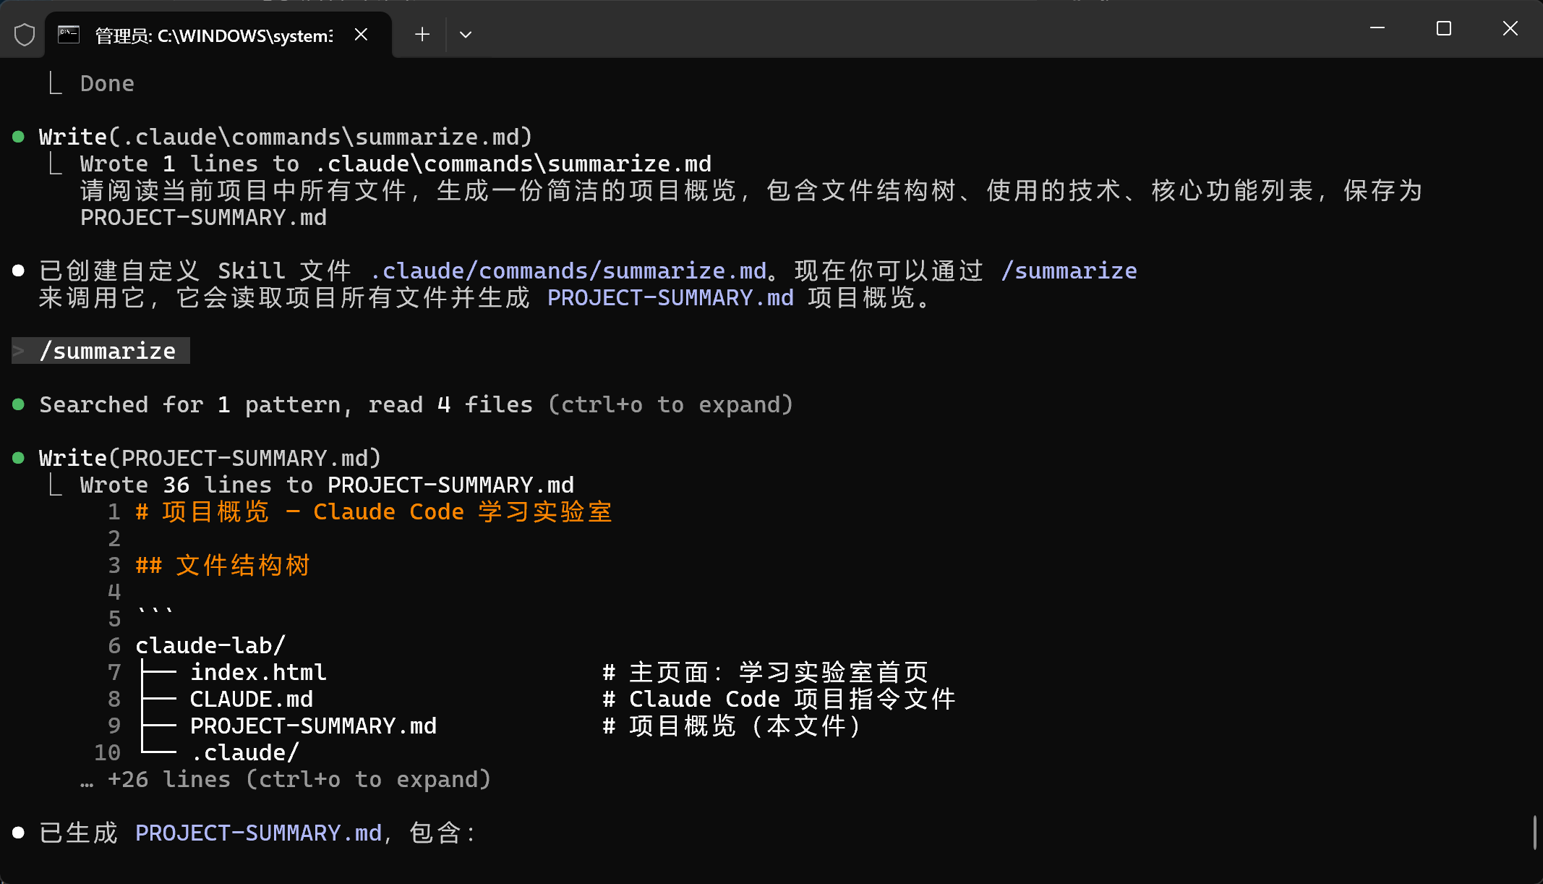This screenshot has width=1543, height=884.
Task: Select the 管理员: C:\WINDOWS\system32 tab
Action: 218,35
